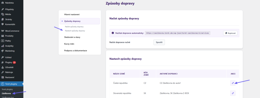260x98 pixels.
Task: Open the Sledování a stavy section
Action: 72,37
